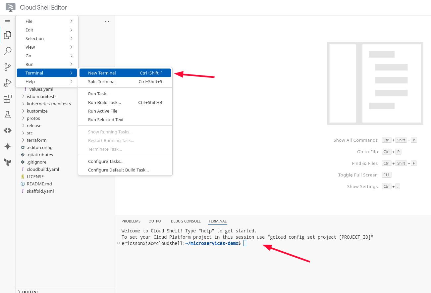Select Configure Tasks... entry
Screen dimensions: 431x293
click(125, 161)
